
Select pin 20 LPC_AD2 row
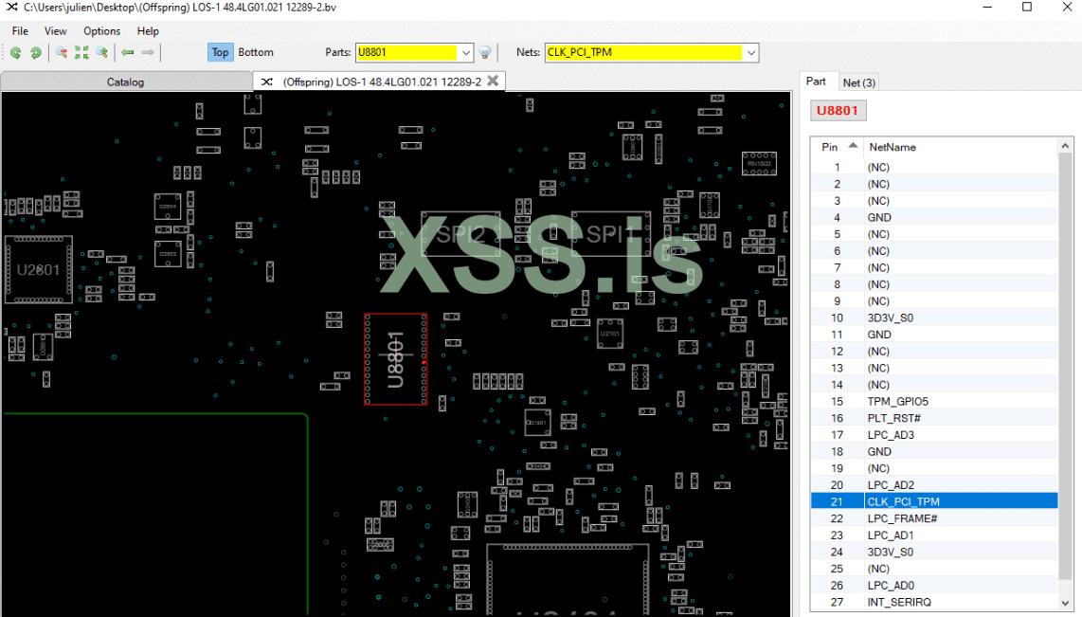[x=934, y=485]
